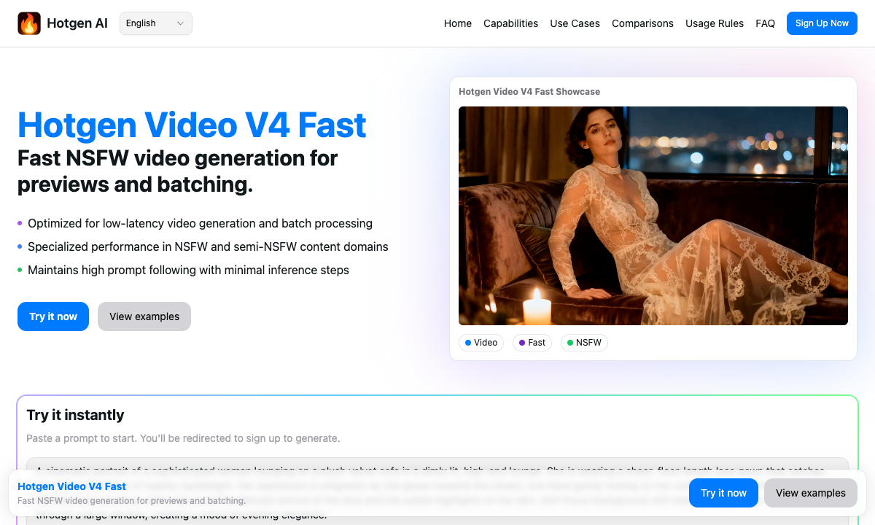The height and width of the screenshot is (525, 875).
Task: Click the Hotgen Video V4 Fast link in sticky bar
Action: pyautogui.click(x=71, y=486)
